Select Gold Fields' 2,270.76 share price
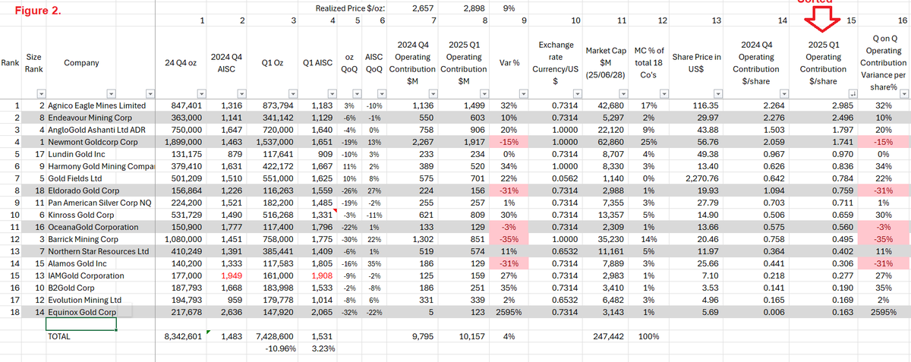911x362 pixels. 701,178
